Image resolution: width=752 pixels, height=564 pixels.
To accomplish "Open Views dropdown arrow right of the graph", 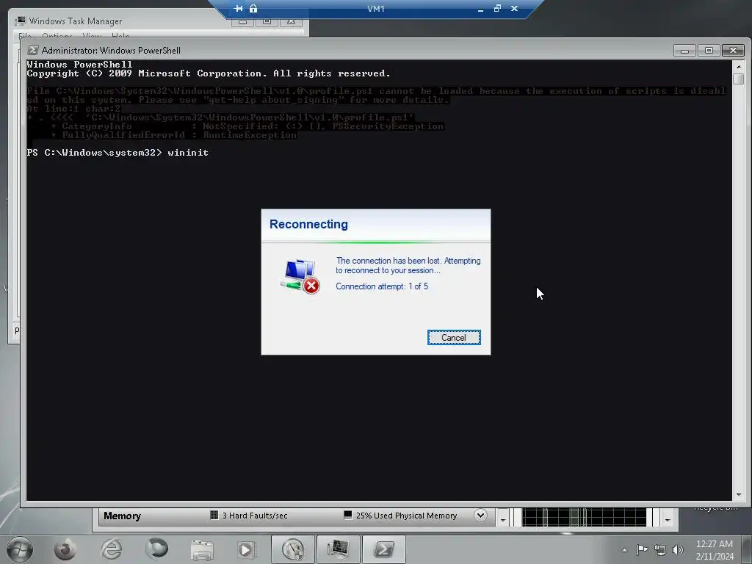I will (668, 519).
